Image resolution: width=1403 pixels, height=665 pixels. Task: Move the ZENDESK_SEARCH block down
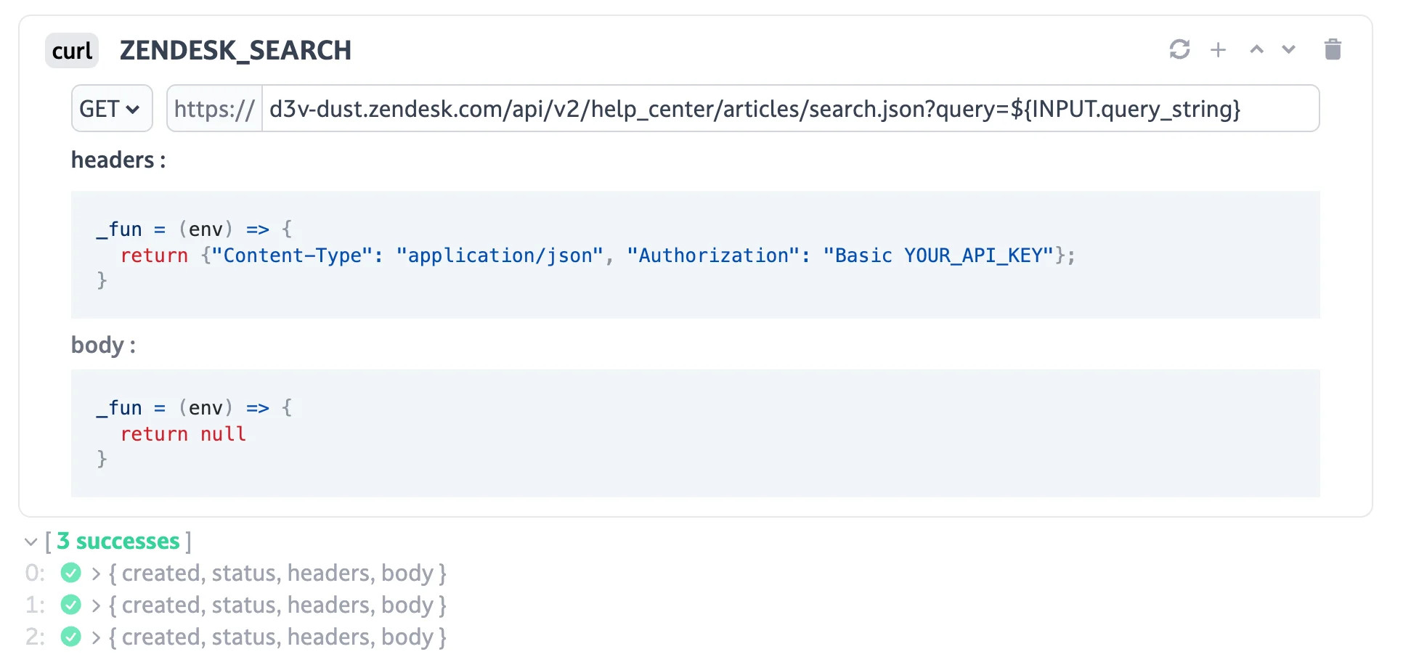1288,49
